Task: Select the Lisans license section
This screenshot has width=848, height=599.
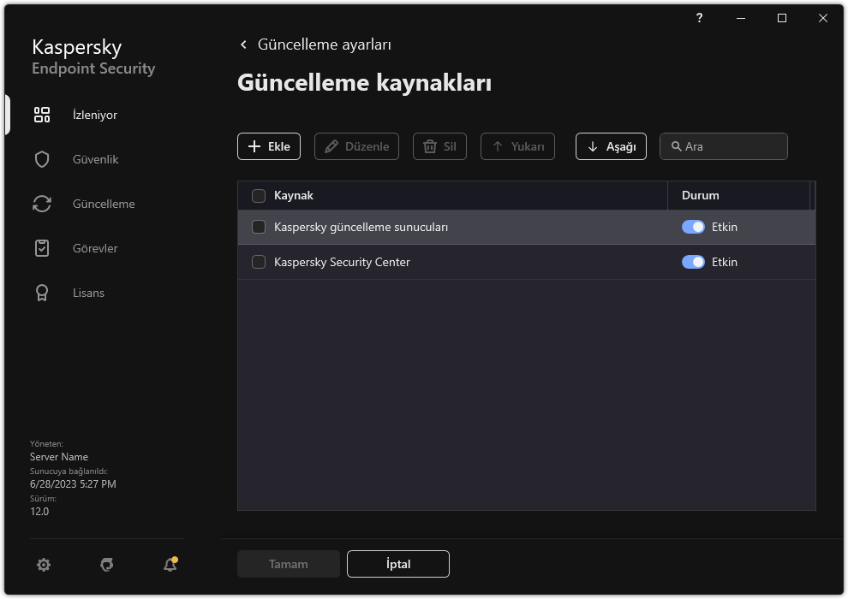Action: coord(89,293)
